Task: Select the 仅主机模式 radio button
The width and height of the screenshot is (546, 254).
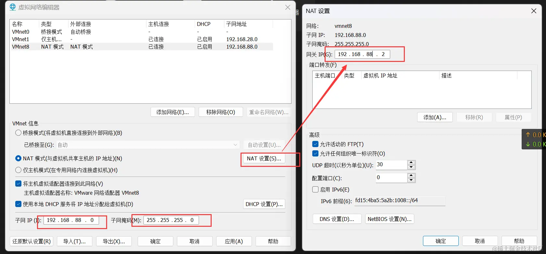Action: 19,170
